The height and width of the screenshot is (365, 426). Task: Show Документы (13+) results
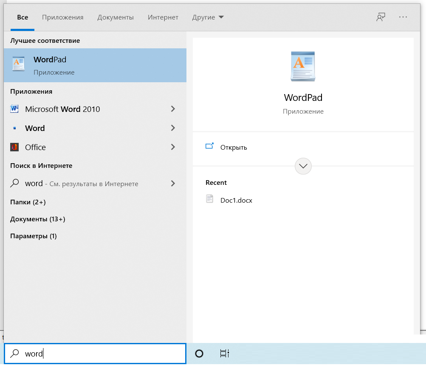[x=37, y=219]
